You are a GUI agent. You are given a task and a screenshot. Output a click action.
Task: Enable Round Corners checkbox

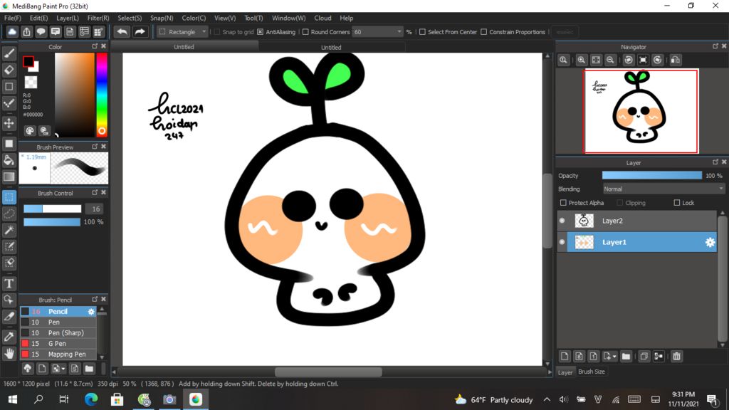tap(305, 32)
